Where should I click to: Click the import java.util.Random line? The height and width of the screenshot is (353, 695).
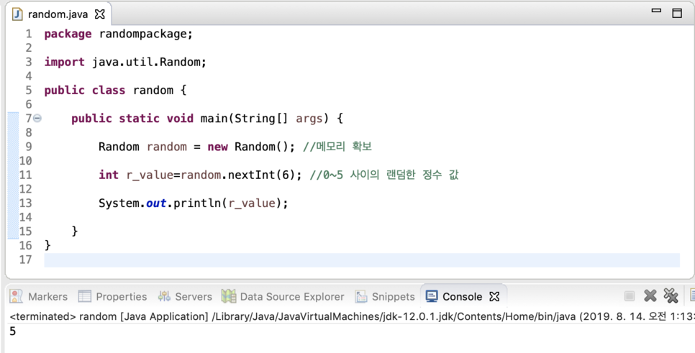(x=125, y=62)
